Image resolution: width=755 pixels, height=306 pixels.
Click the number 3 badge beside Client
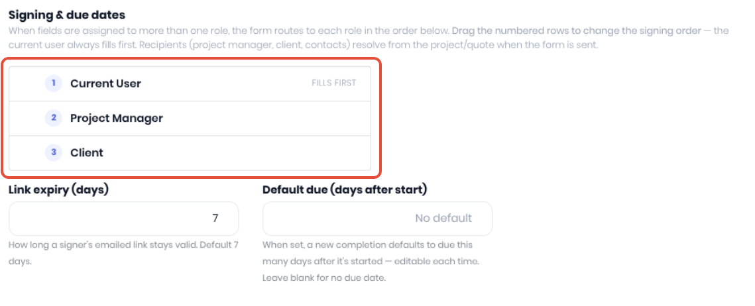click(x=54, y=152)
